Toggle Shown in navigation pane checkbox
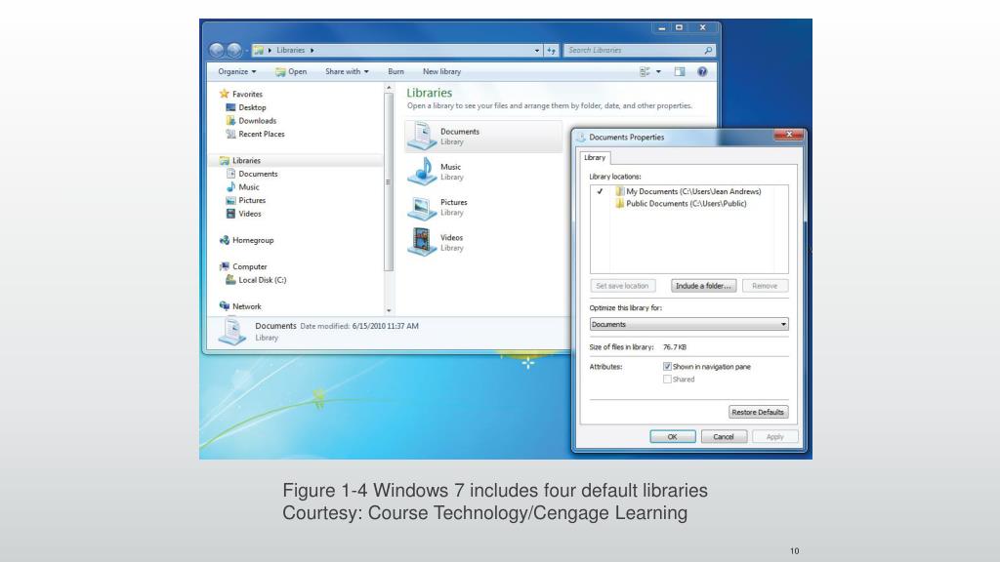The width and height of the screenshot is (1000, 562). pos(667,367)
